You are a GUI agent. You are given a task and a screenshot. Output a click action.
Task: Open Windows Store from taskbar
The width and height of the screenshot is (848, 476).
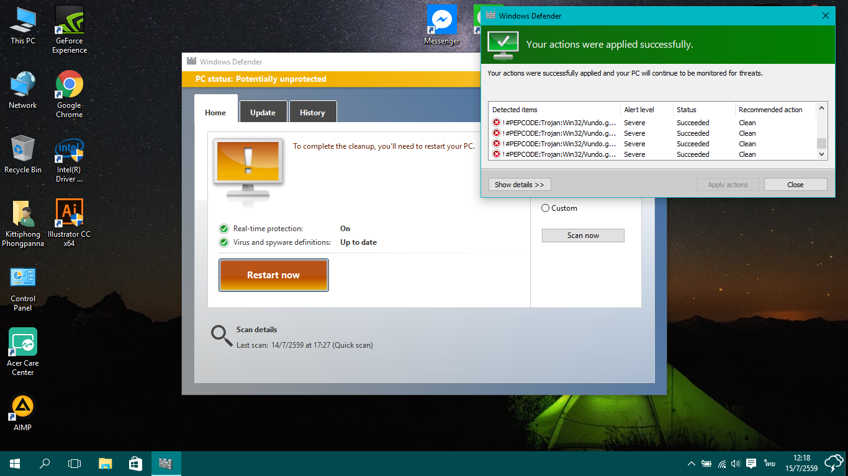coord(135,463)
